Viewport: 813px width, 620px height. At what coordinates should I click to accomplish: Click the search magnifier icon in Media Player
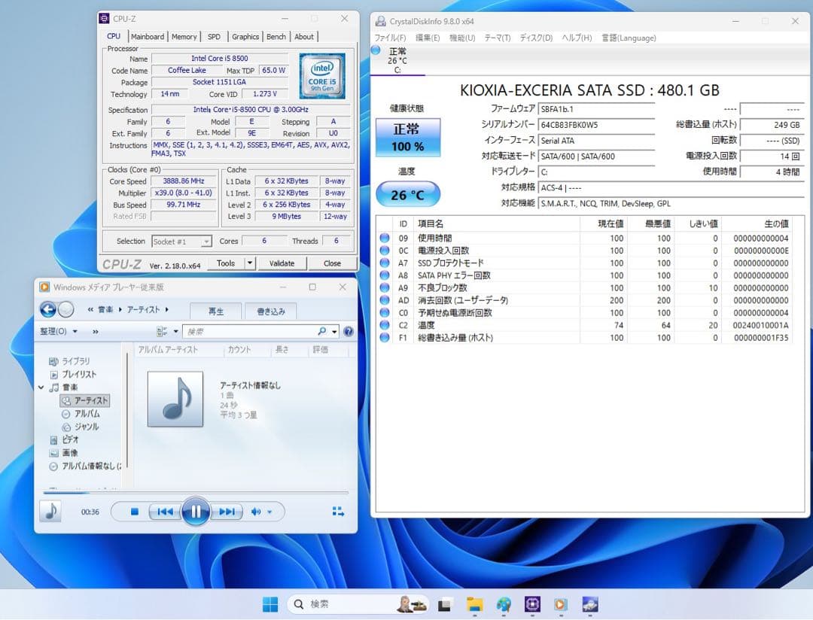(x=322, y=331)
